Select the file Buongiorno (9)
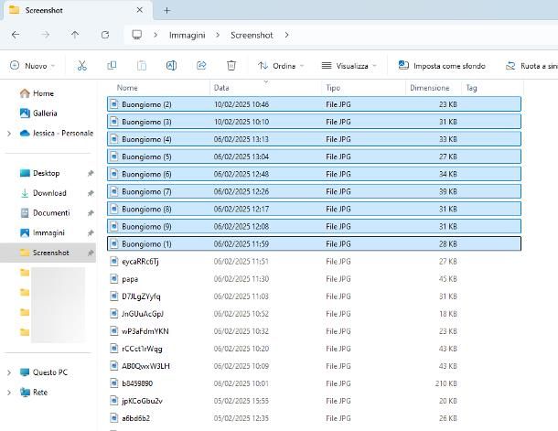558x431 pixels. (314, 226)
